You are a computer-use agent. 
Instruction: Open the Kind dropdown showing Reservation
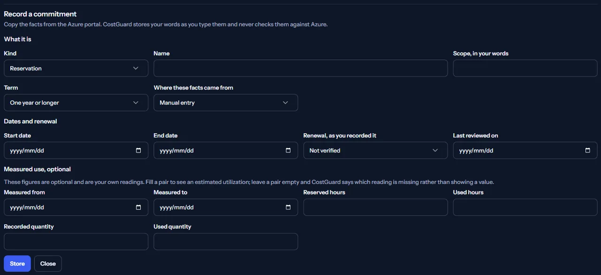point(76,69)
